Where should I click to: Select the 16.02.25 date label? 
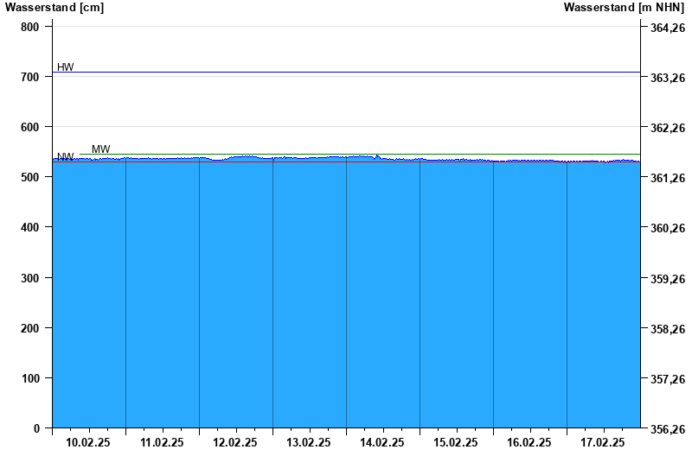pyautogui.click(x=529, y=443)
